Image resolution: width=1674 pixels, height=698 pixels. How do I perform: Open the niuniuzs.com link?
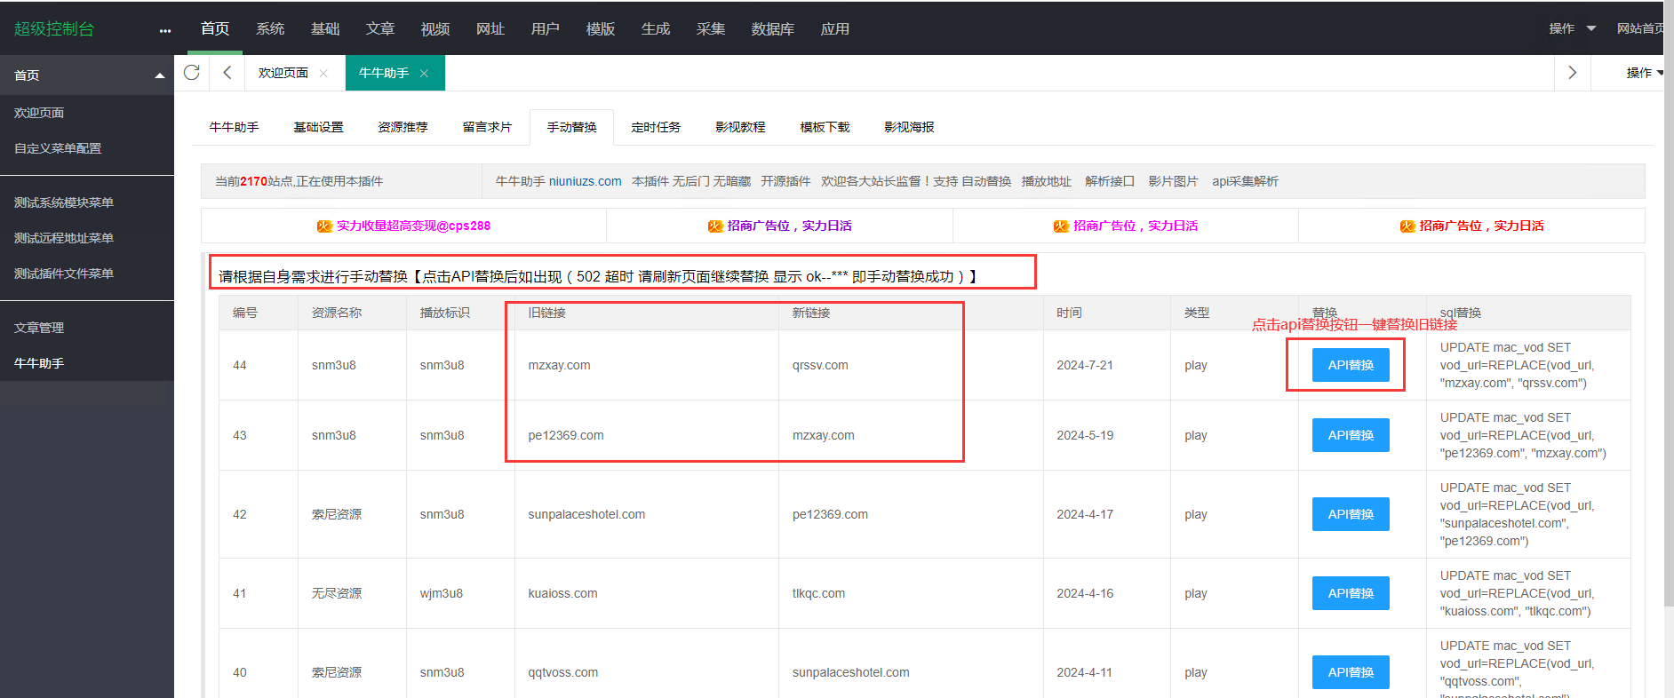[585, 181]
